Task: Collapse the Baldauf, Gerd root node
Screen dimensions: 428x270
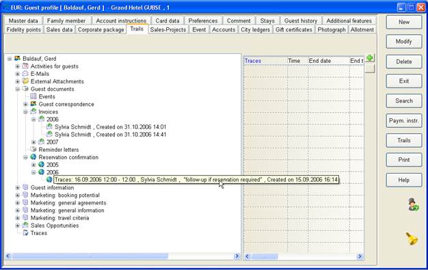Action: click(10, 59)
